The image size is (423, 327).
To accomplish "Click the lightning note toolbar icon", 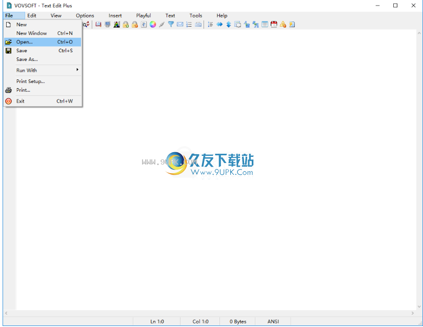I will click(x=292, y=25).
